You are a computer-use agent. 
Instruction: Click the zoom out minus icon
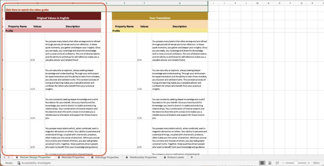click(x=283, y=163)
